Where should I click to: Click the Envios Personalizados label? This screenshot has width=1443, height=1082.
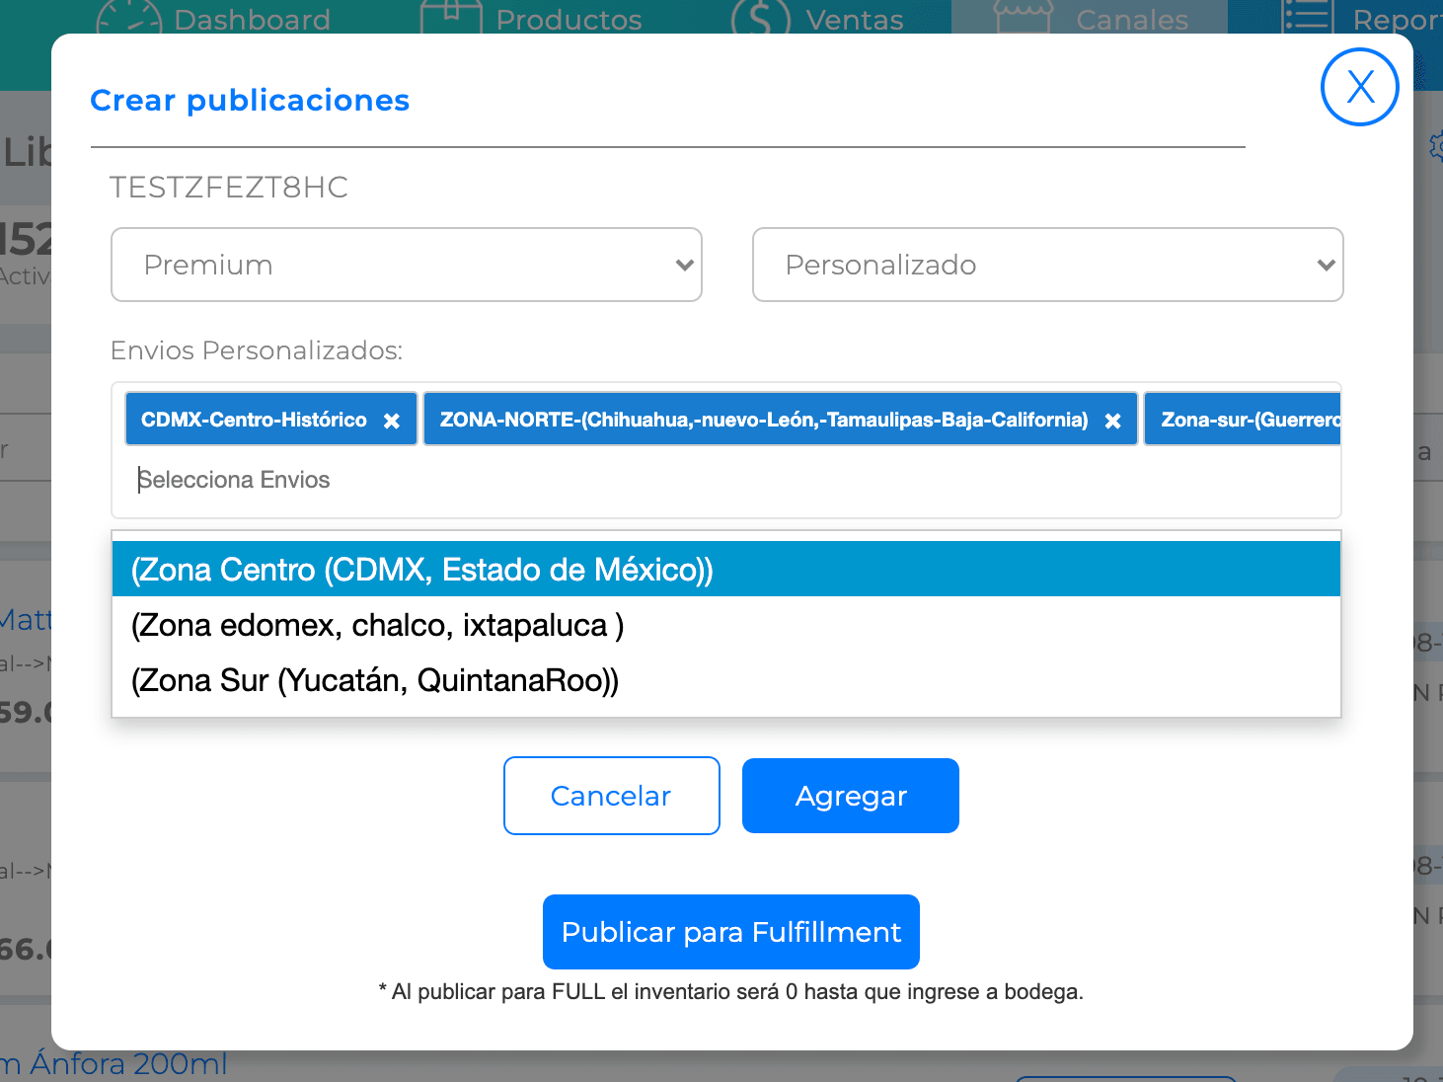point(257,350)
